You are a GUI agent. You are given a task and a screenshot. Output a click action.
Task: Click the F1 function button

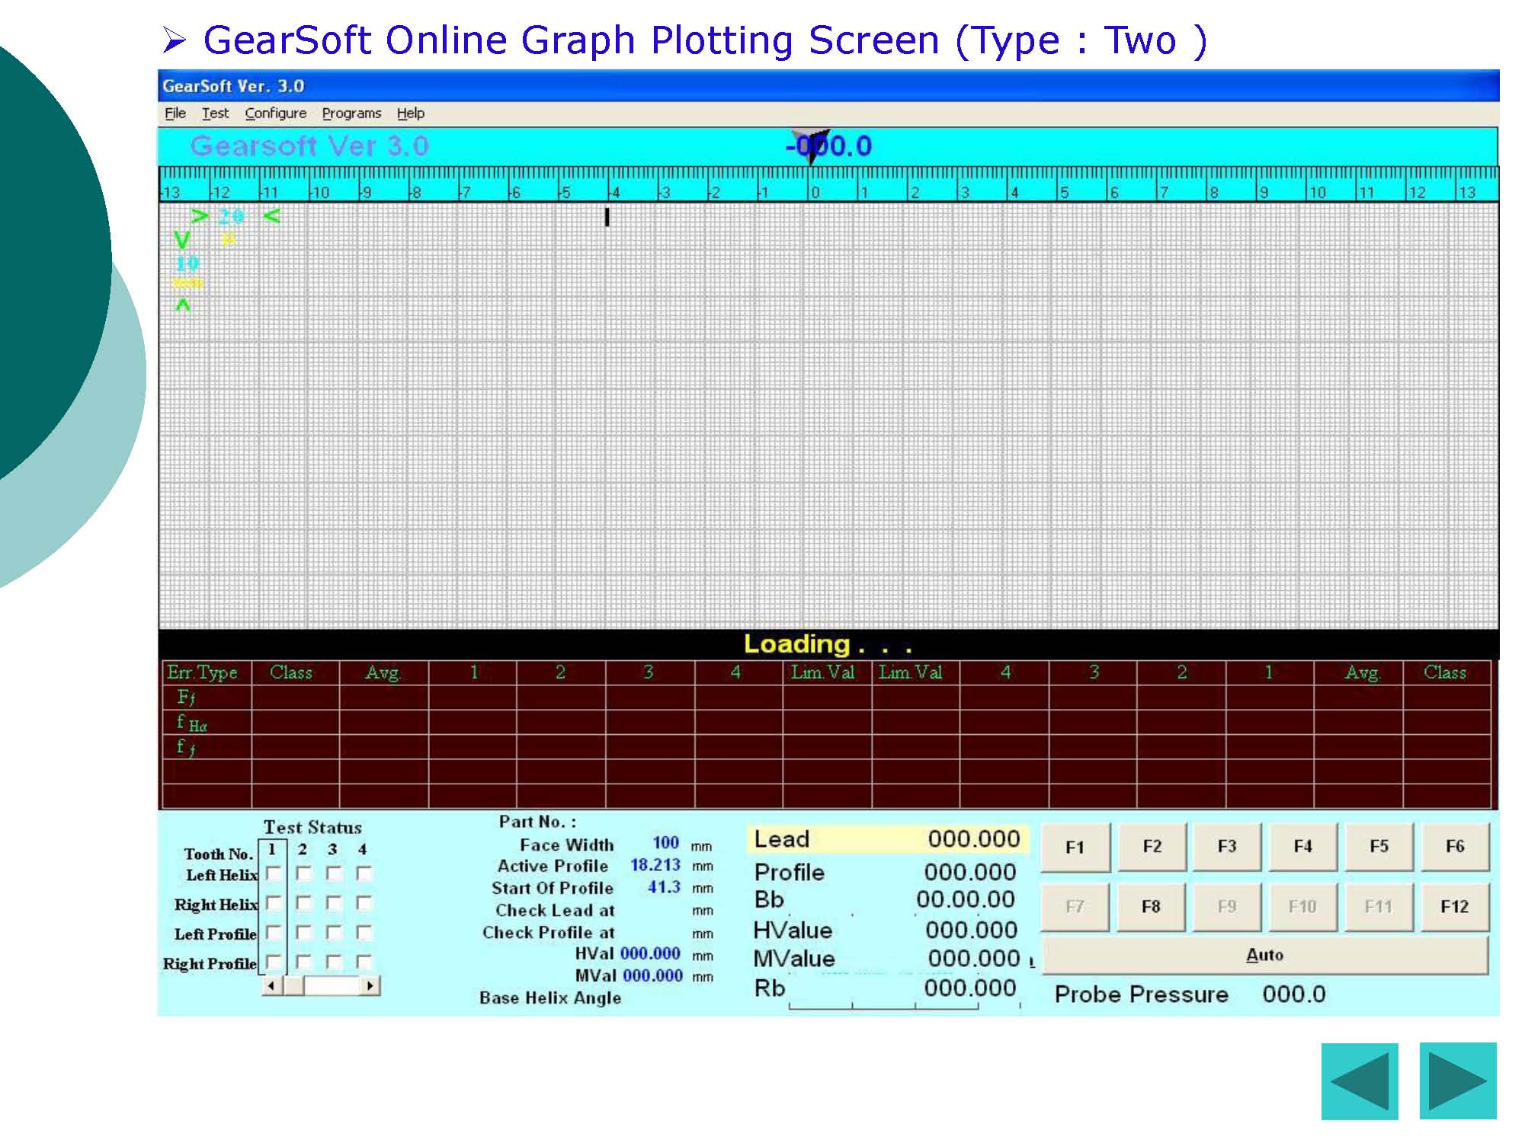(1075, 847)
